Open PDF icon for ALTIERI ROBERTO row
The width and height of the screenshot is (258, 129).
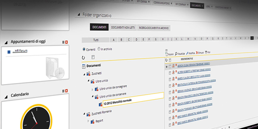tap(173, 72)
